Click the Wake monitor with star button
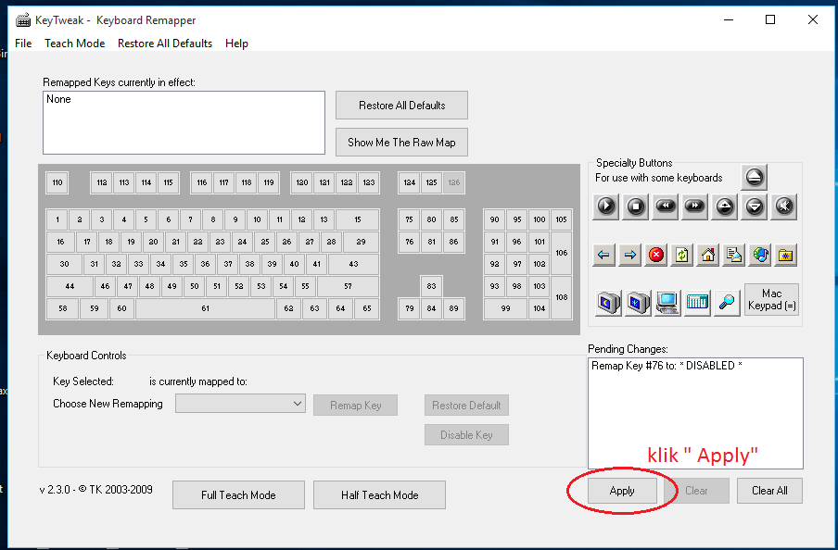 pyautogui.click(x=638, y=303)
